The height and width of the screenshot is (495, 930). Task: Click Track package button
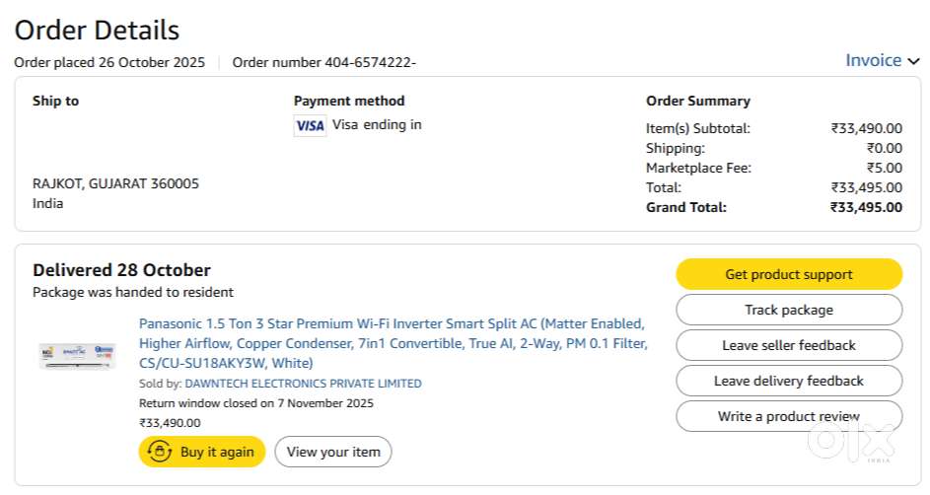pyautogui.click(x=788, y=310)
